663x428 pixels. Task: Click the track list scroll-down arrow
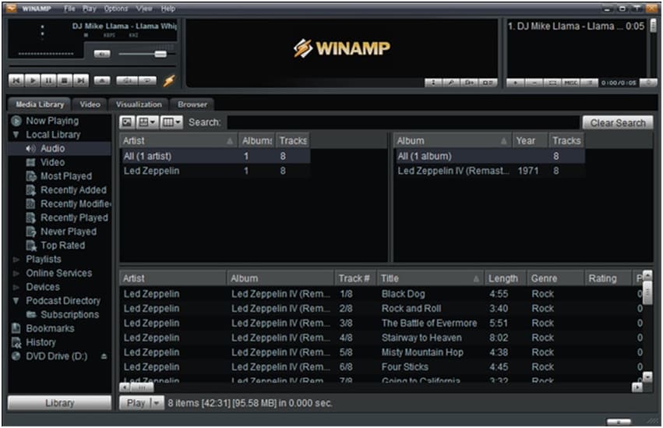pos(647,376)
